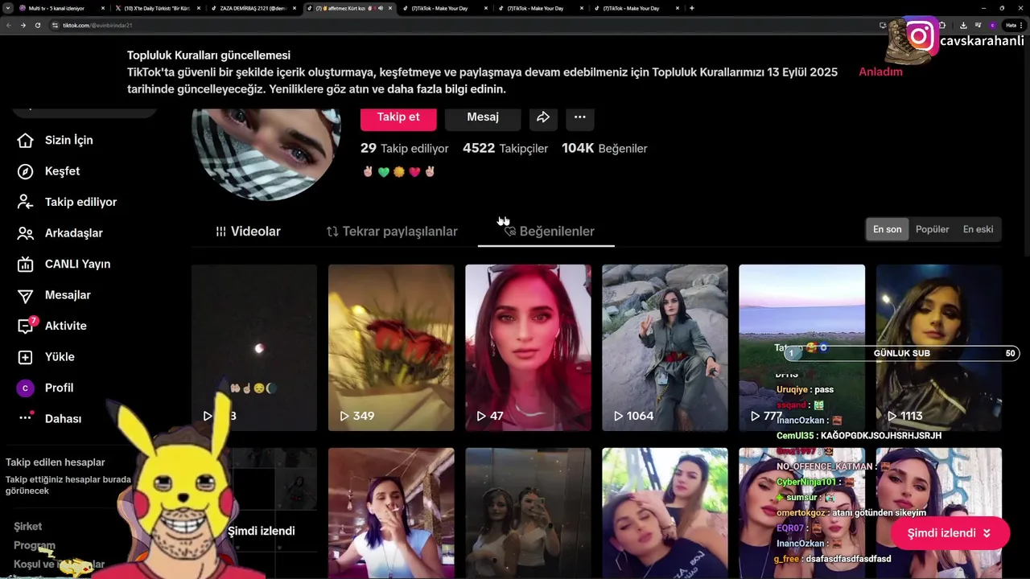Click the share arrow icon on profile
Image resolution: width=1030 pixels, height=579 pixels.
point(543,117)
